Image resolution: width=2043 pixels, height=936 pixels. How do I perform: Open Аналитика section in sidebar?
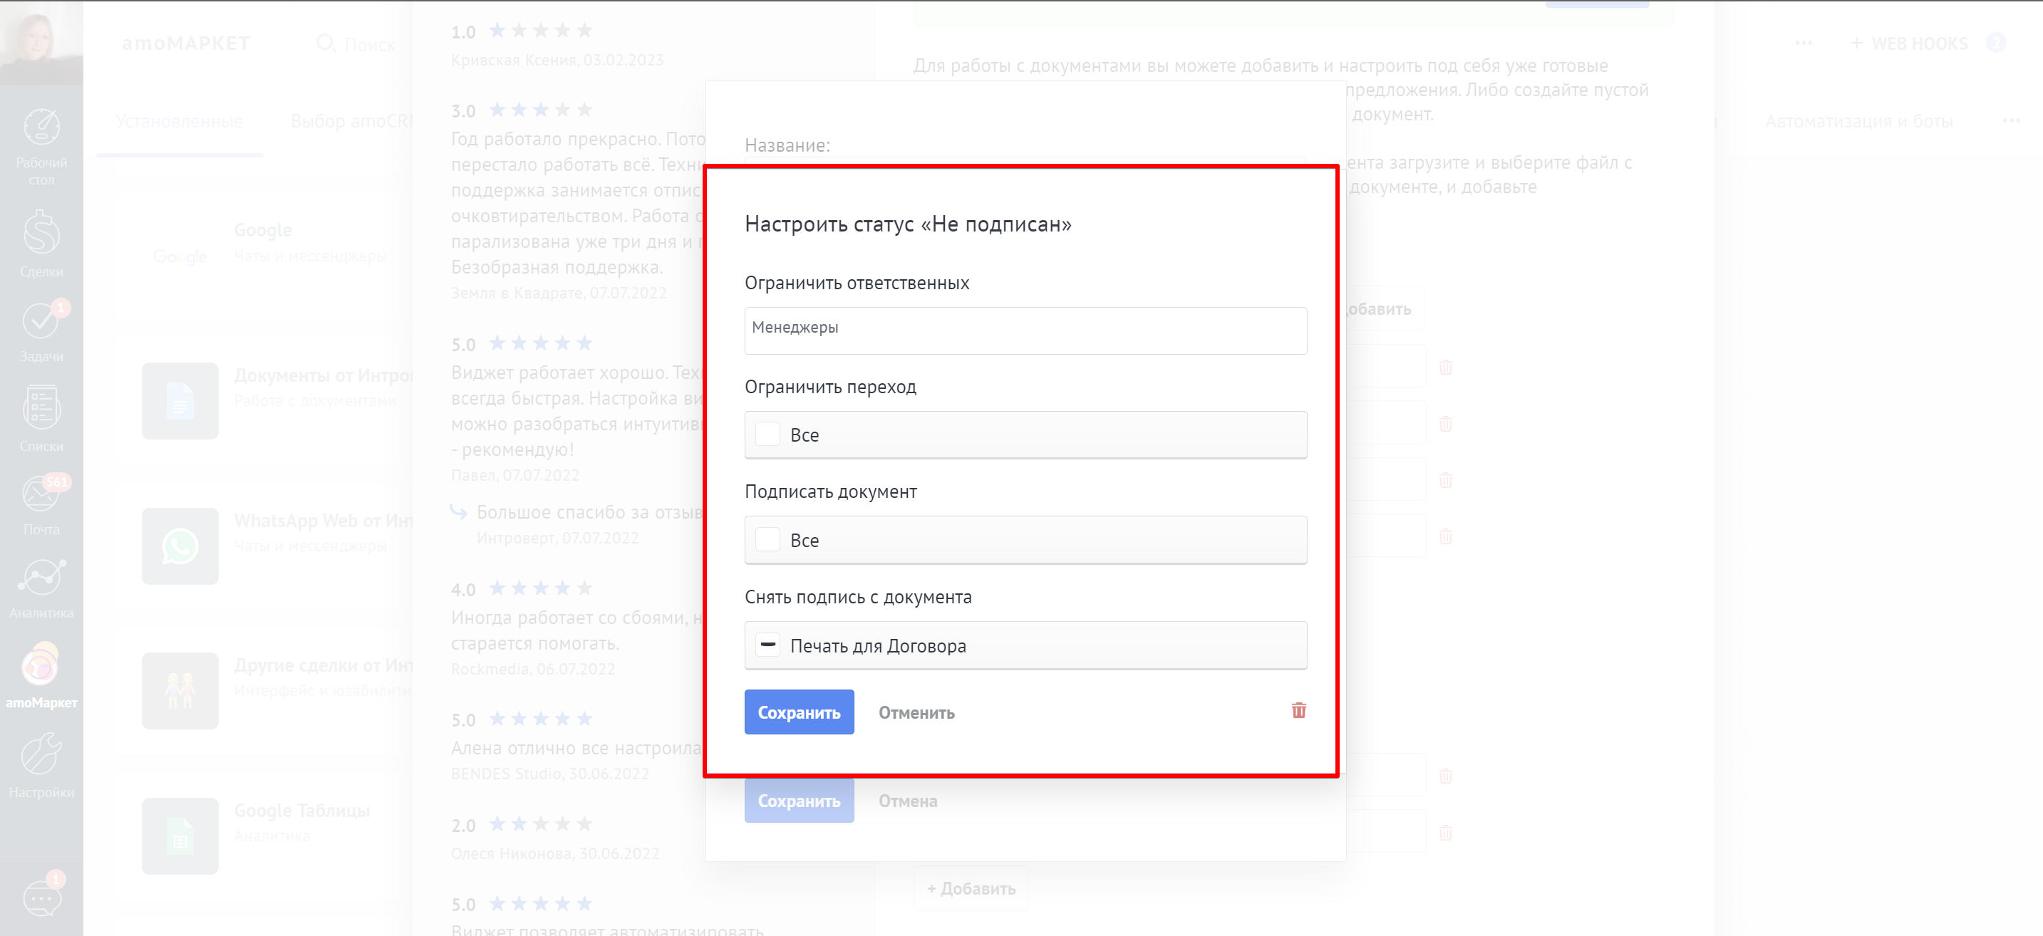click(41, 589)
